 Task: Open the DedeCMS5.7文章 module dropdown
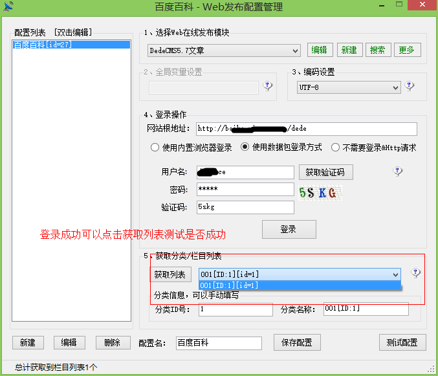[x=295, y=50]
